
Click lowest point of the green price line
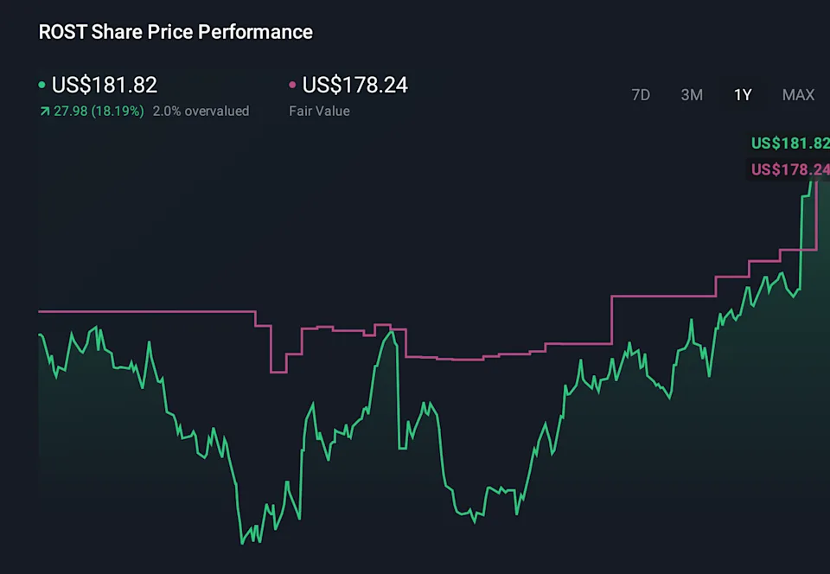point(242,543)
